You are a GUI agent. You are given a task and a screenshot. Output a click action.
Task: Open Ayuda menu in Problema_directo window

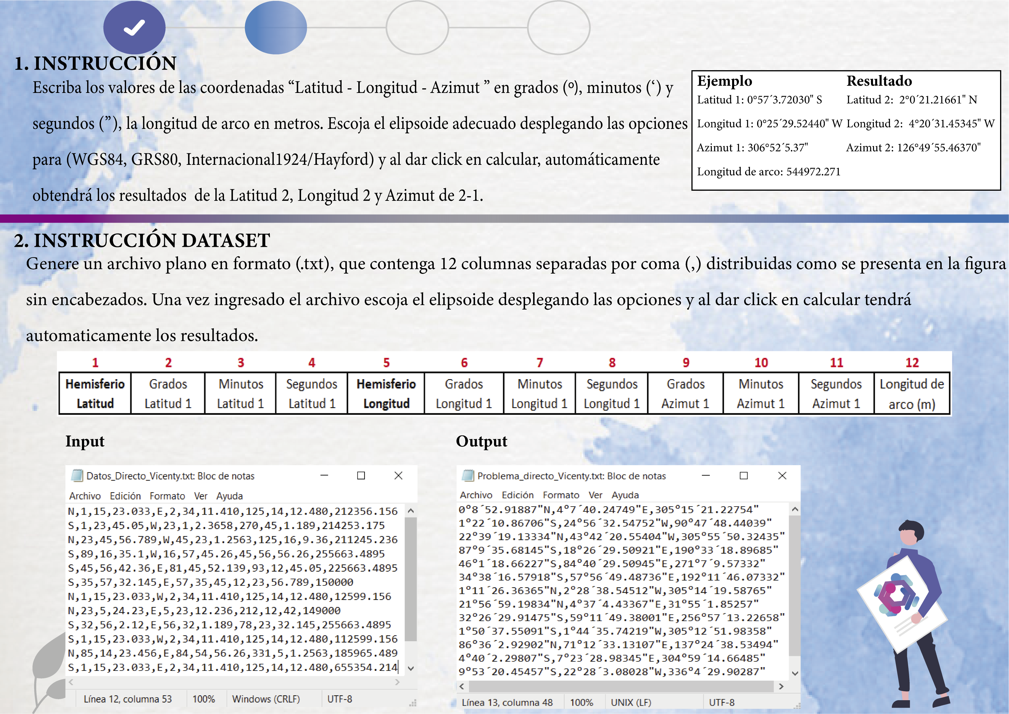coord(625,495)
